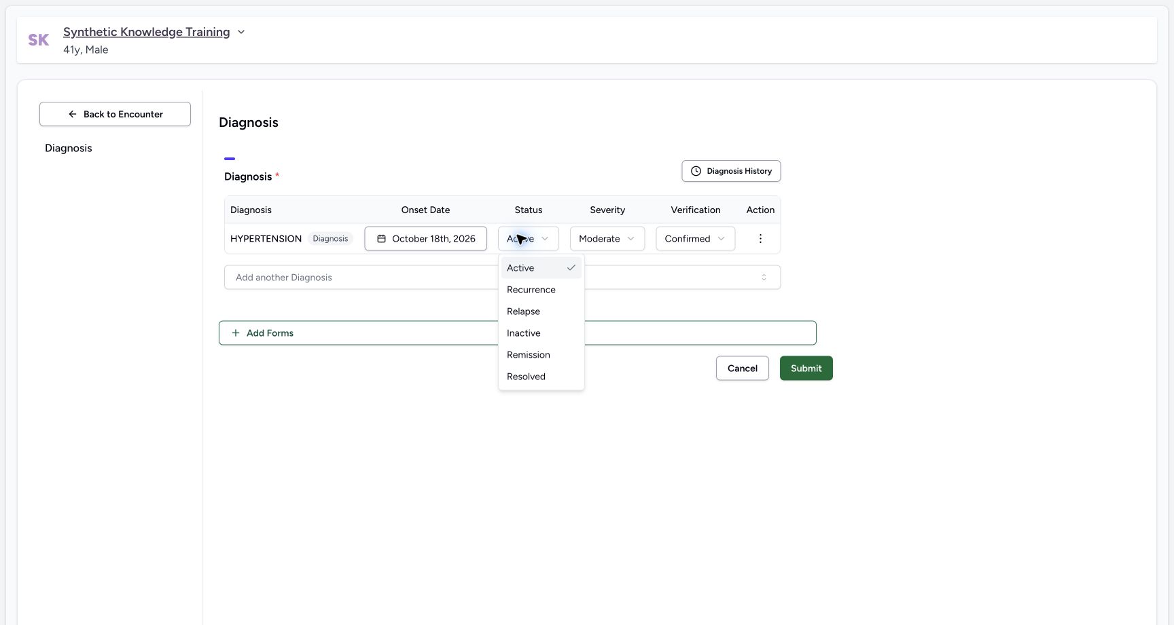Choose Resolved in the status list
The height and width of the screenshot is (625, 1174).
[x=541, y=377]
